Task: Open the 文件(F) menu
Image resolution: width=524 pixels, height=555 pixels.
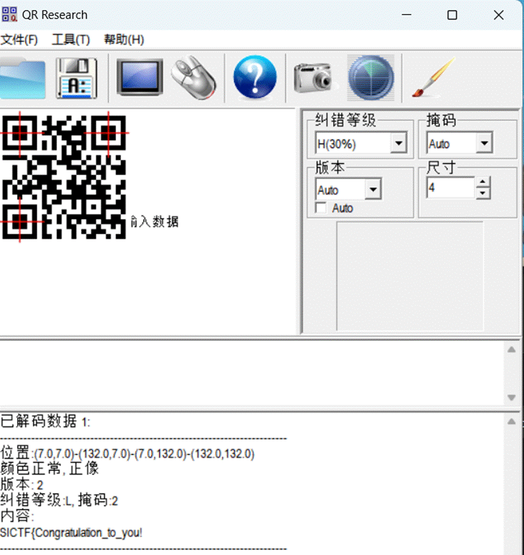Action: [19, 40]
